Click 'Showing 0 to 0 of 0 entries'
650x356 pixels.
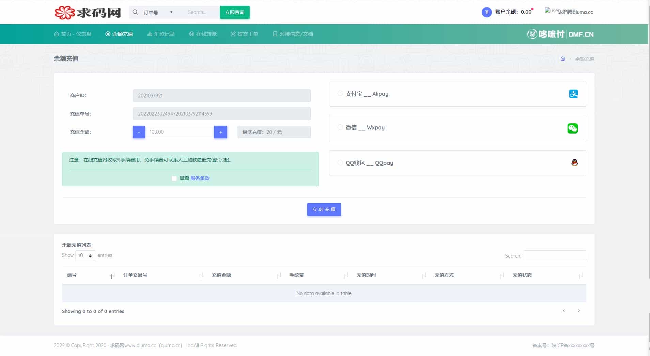[93, 311]
